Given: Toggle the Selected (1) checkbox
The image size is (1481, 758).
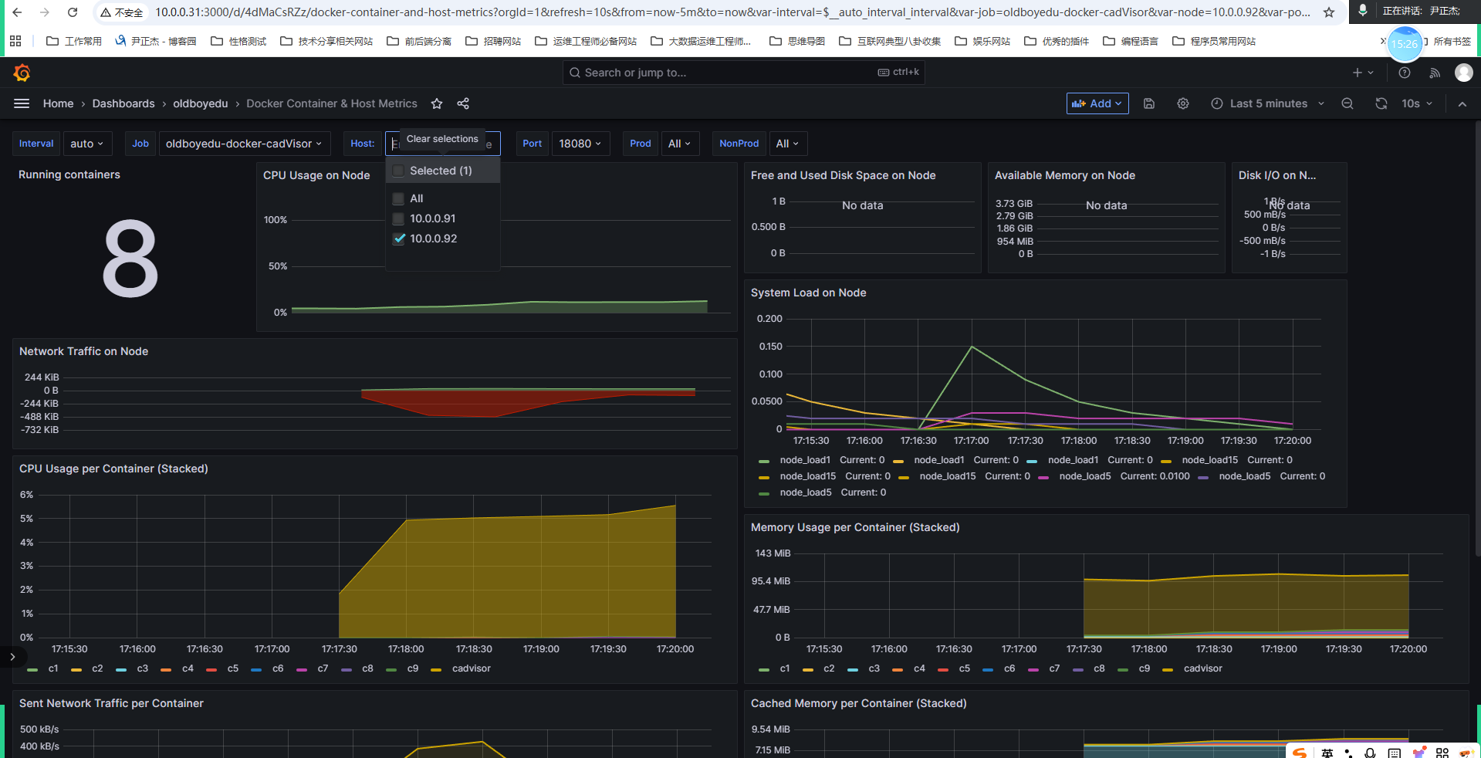Looking at the screenshot, I should pos(398,171).
